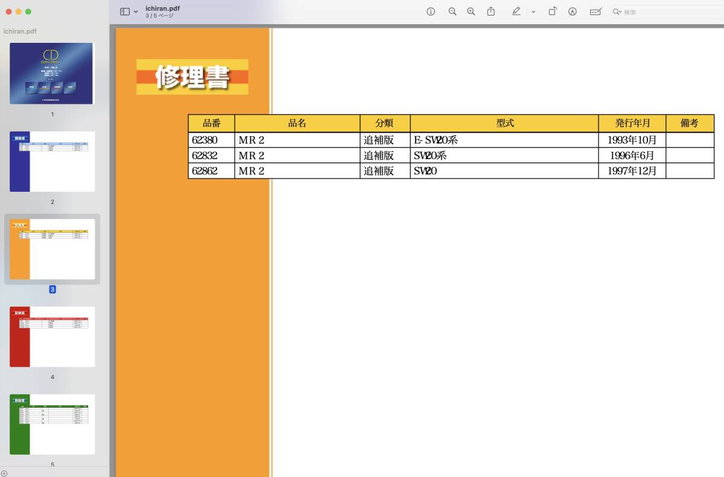Click 追補版 in the 62832 row
The height and width of the screenshot is (477, 724).
click(x=379, y=156)
